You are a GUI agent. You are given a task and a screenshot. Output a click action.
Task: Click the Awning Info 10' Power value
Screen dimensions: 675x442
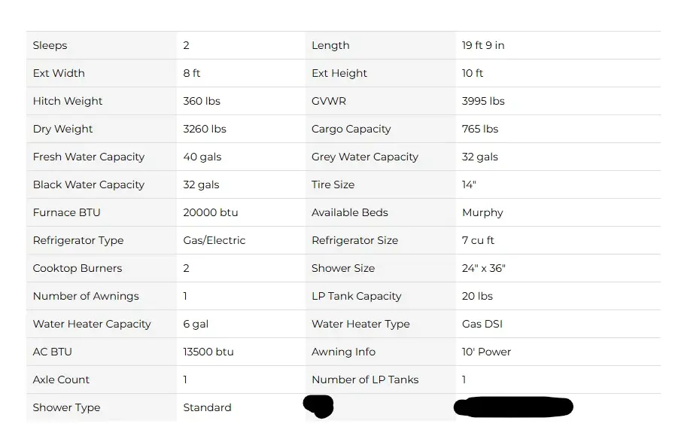coord(486,352)
